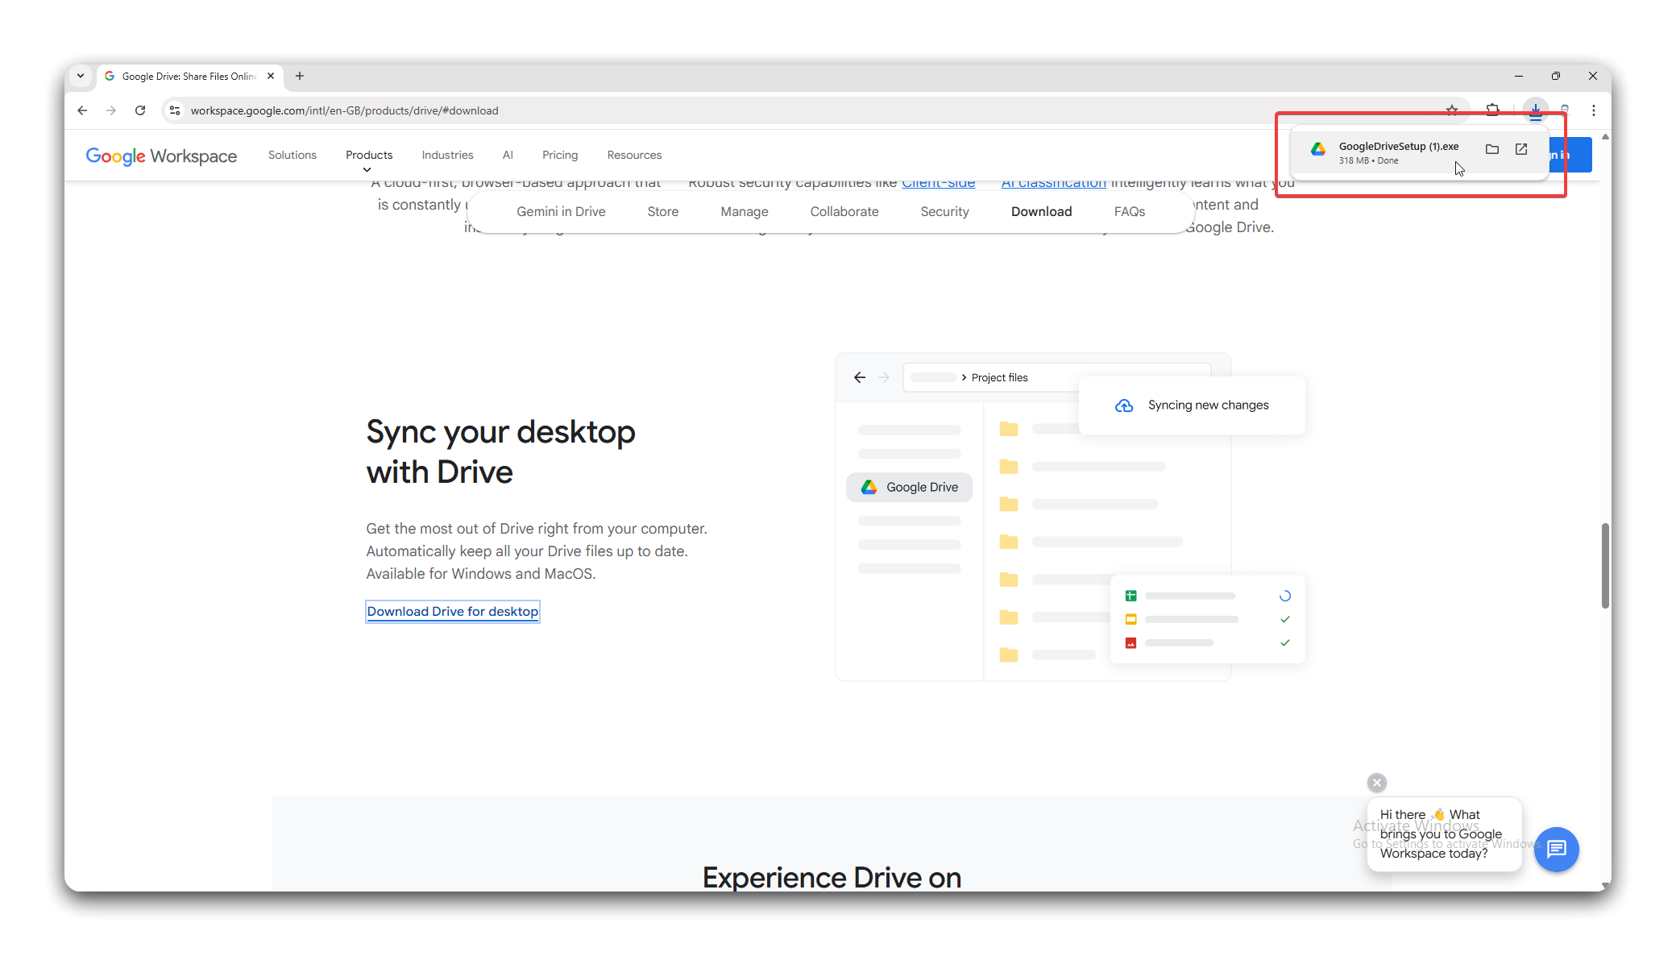Open the Pricing menu item
1676x956 pixels.
click(x=560, y=155)
